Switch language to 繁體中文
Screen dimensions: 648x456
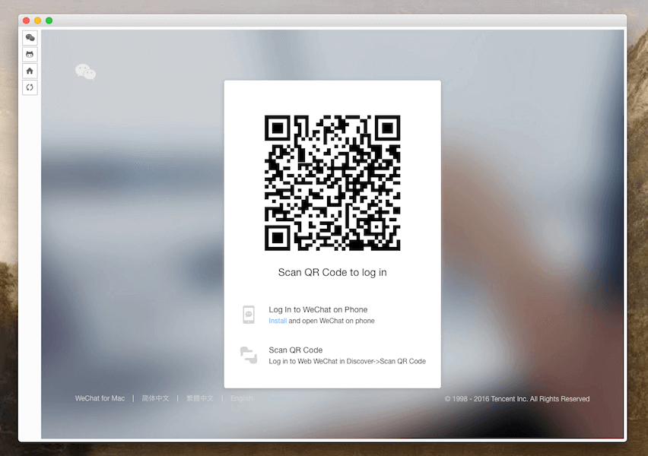200,398
